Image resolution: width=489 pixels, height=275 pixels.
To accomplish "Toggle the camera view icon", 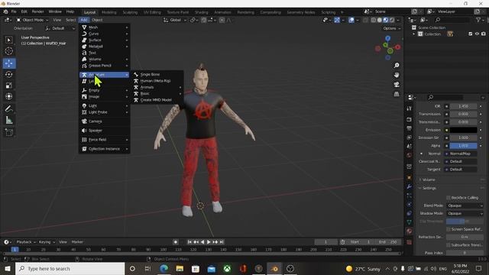I will coord(397,84).
